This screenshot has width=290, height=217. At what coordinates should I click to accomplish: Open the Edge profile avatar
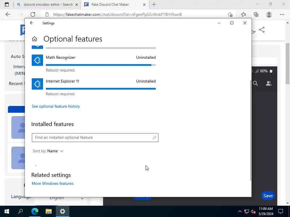tap(269, 14)
